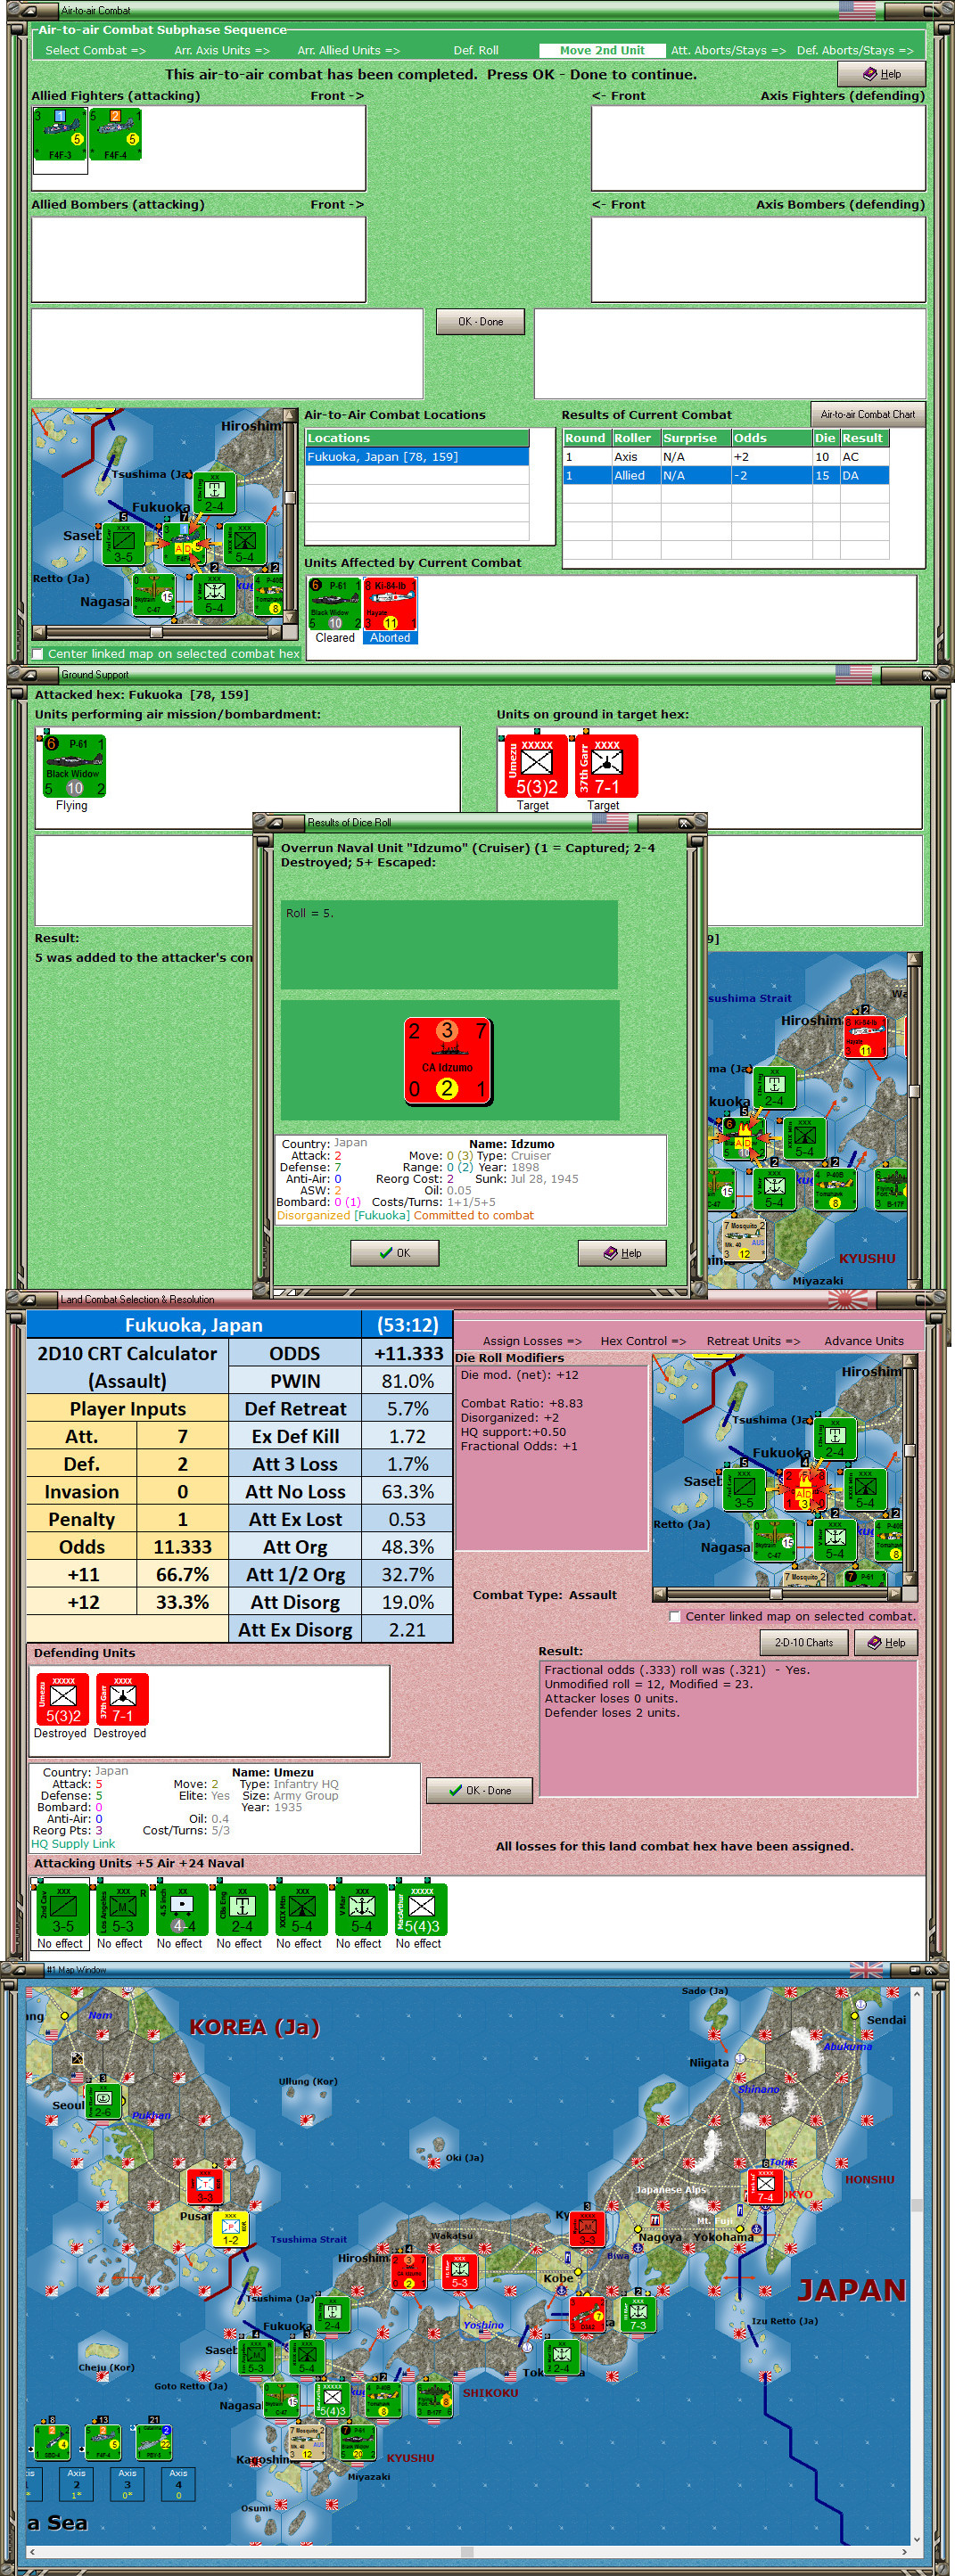Open the Air-to-air Combat Chart
955x2576 pixels.
pyautogui.click(x=867, y=414)
